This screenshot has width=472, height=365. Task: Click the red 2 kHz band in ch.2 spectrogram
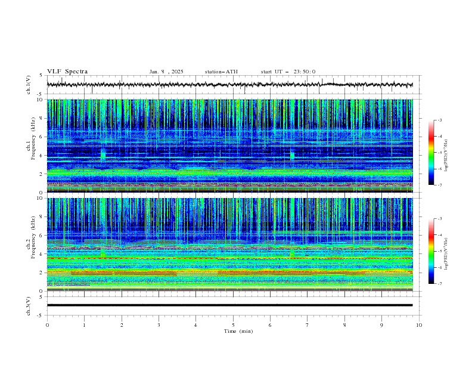point(229,273)
